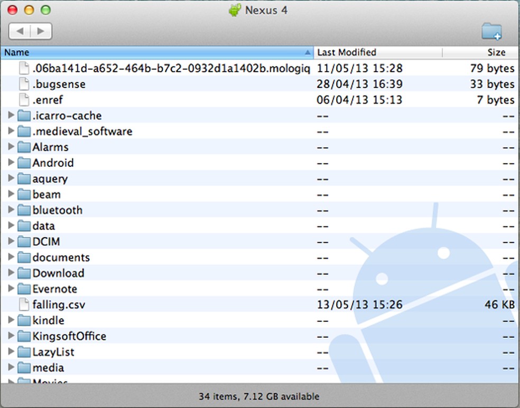Expand the Download folder triangle
Viewport: 520px width, 408px height.
click(11, 272)
